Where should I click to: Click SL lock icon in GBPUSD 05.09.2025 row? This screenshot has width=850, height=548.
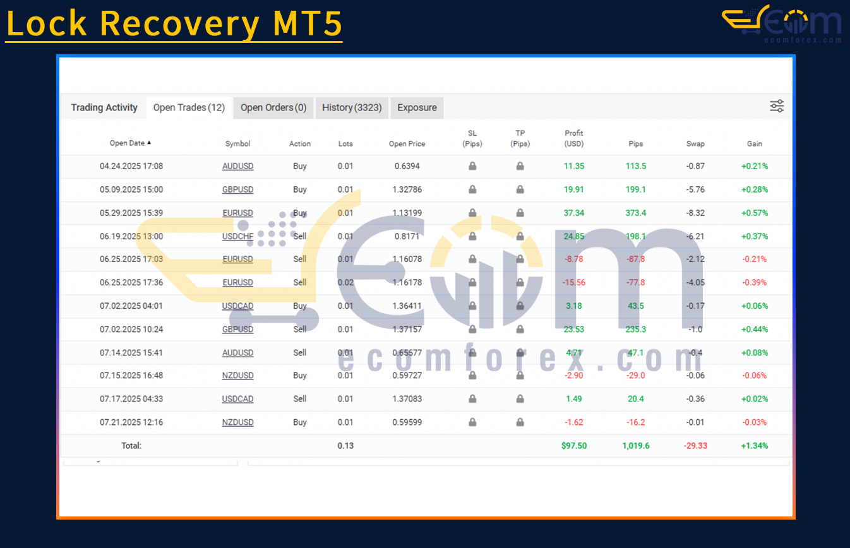472,189
